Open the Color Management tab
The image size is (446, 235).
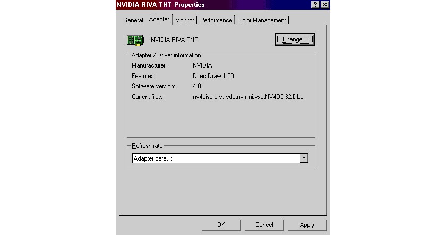pyautogui.click(x=262, y=20)
